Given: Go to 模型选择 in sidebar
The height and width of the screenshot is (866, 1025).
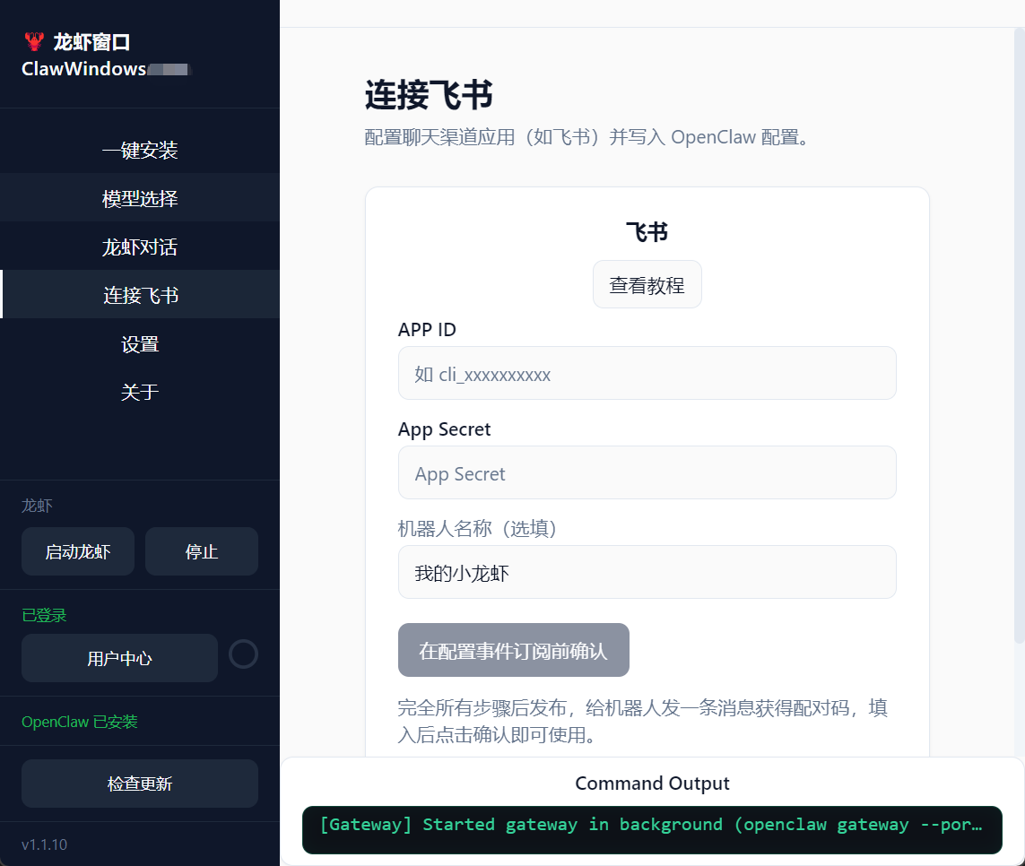Looking at the screenshot, I should click(140, 198).
